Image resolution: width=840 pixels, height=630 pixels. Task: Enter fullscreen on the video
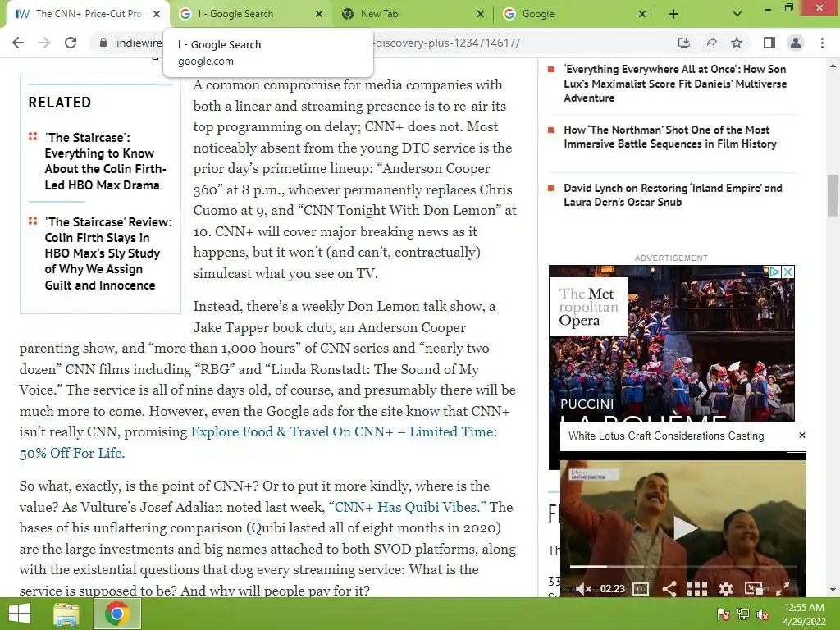click(782, 589)
